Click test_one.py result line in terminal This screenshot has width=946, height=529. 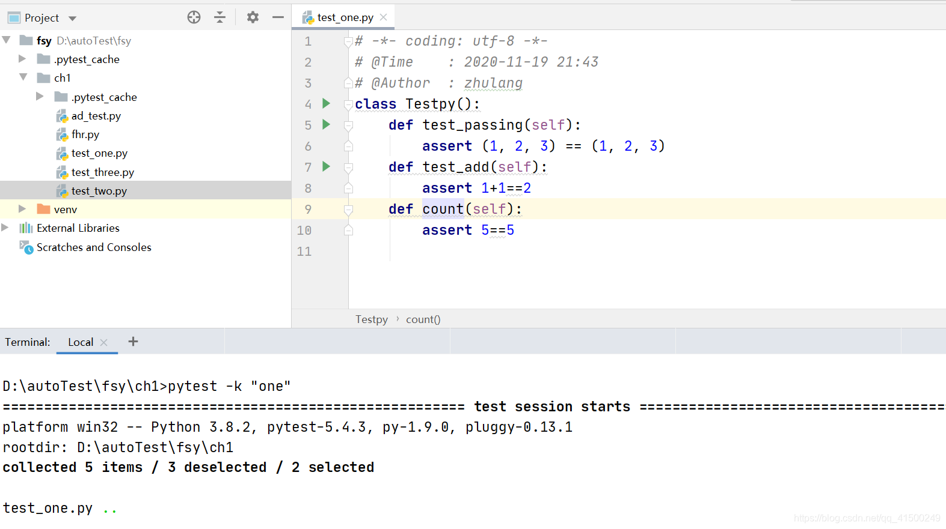(60, 508)
